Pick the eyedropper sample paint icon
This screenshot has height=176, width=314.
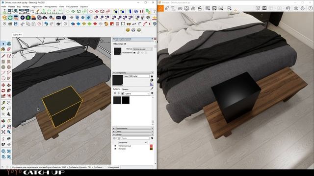152,88
